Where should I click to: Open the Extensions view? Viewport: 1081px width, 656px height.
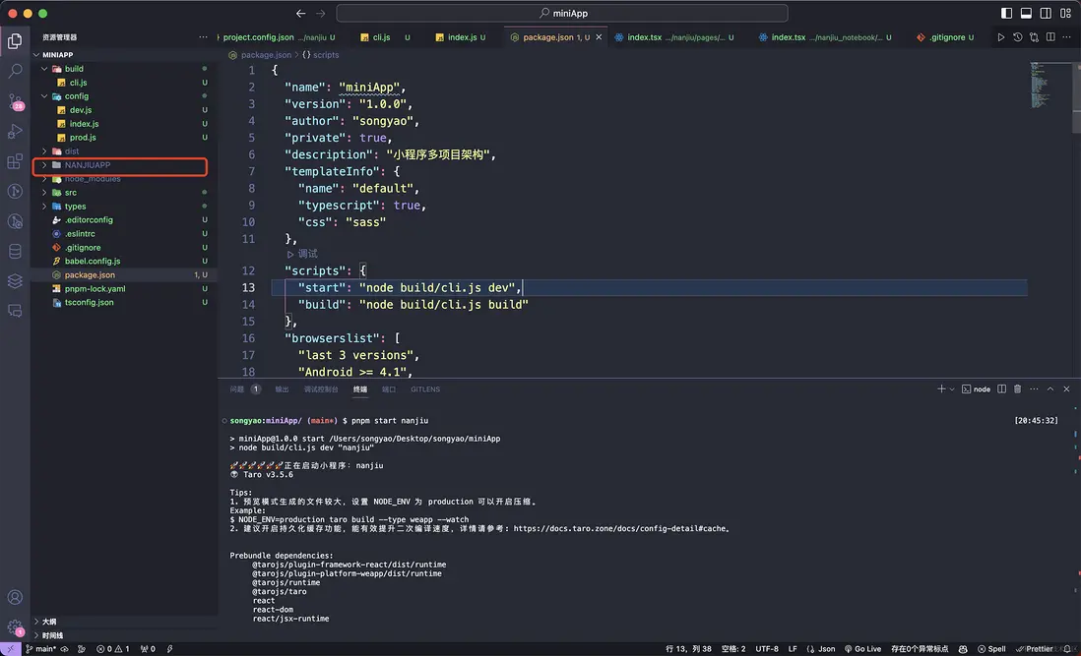click(x=15, y=161)
